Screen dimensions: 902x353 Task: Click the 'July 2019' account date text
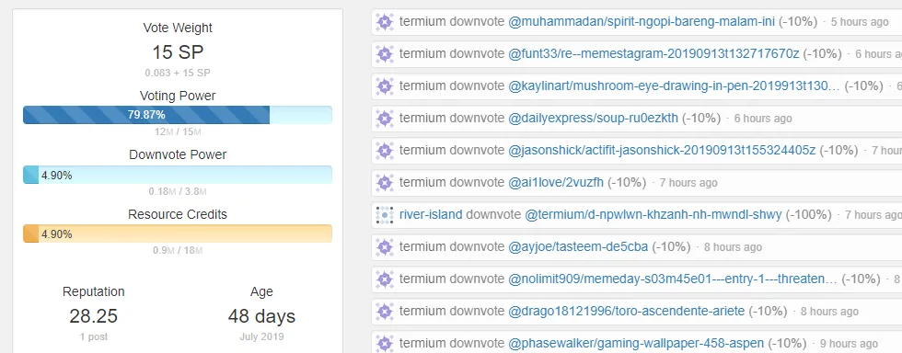tap(261, 336)
